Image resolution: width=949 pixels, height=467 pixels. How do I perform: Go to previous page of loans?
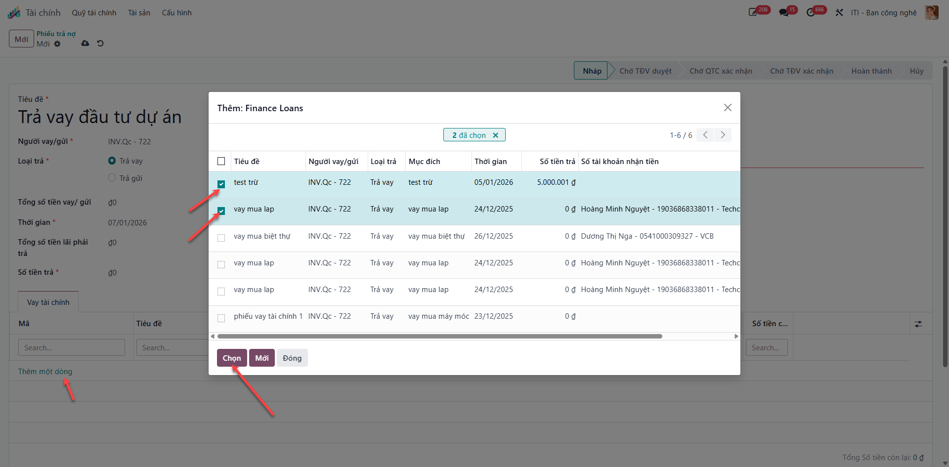(x=705, y=135)
